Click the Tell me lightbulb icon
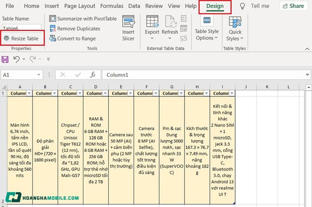Screen dimensions: 312x207 [x=242, y=6]
